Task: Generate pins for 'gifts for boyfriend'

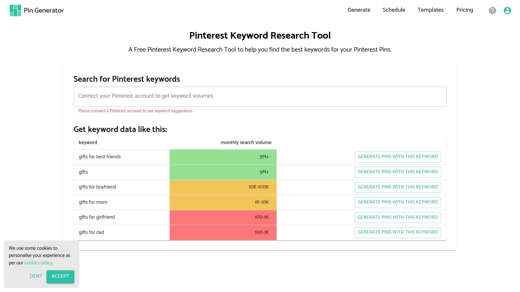Action: pos(397,187)
